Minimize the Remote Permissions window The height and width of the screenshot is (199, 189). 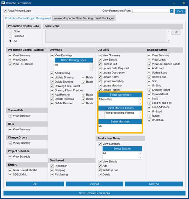pos(174,3)
